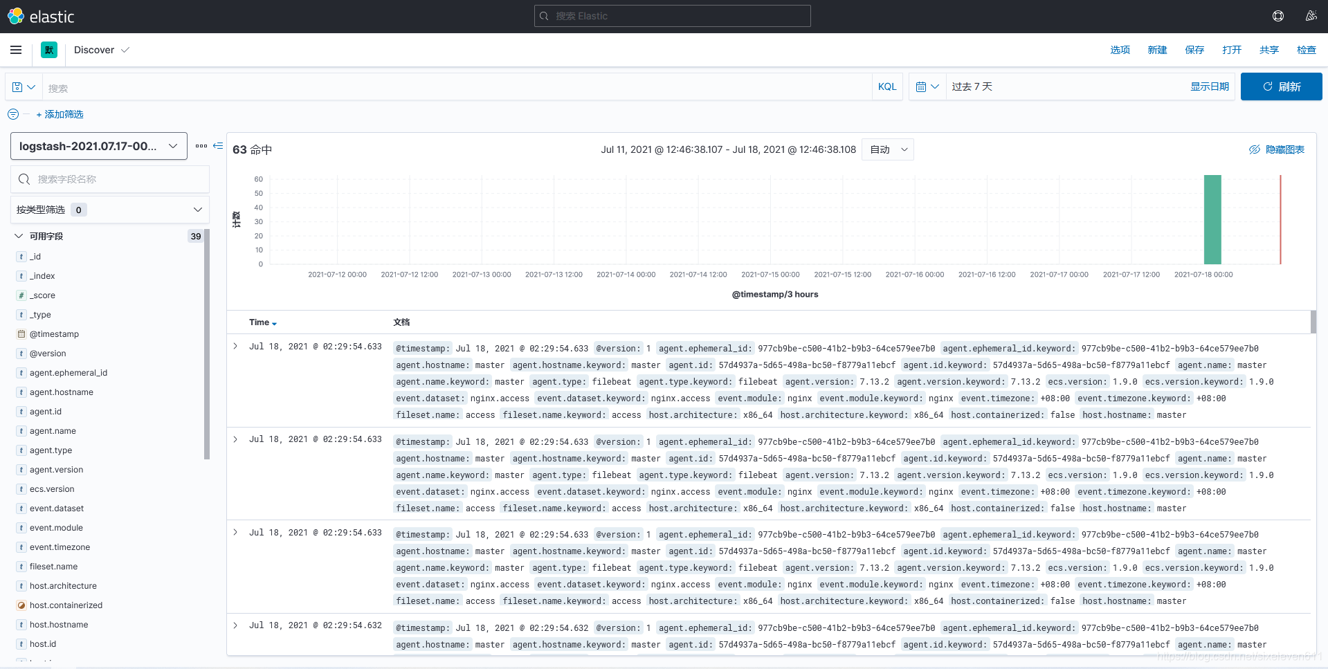Click the agent.hostname field type icon
The image size is (1328, 669).
pos(21,392)
